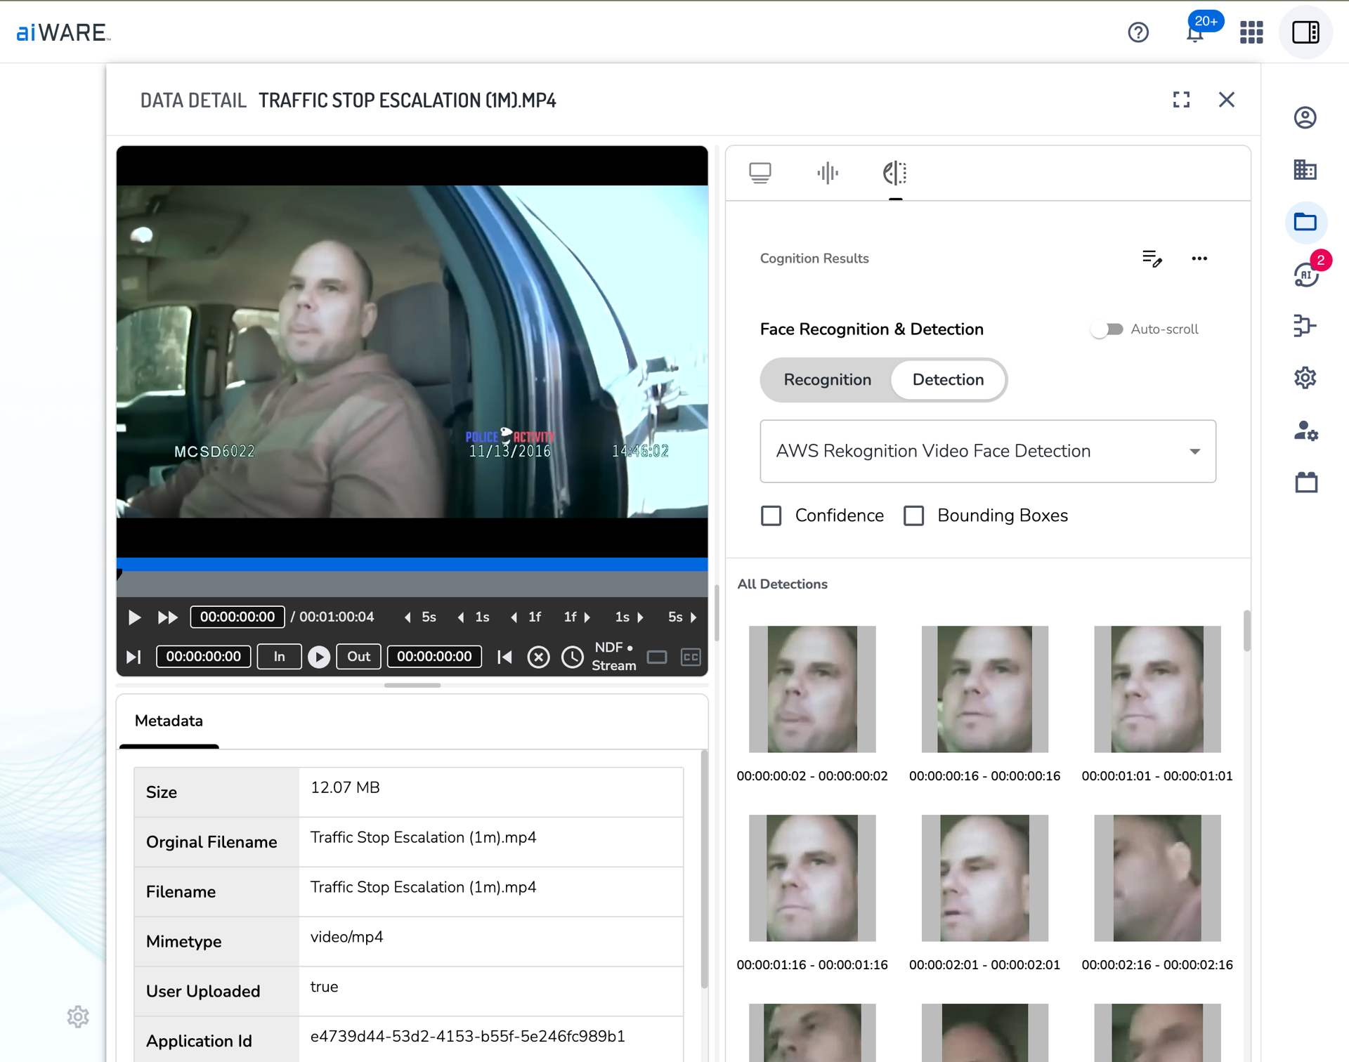1349x1062 pixels.
Task: Open the AI processing icon with badge 2
Action: (x=1305, y=275)
